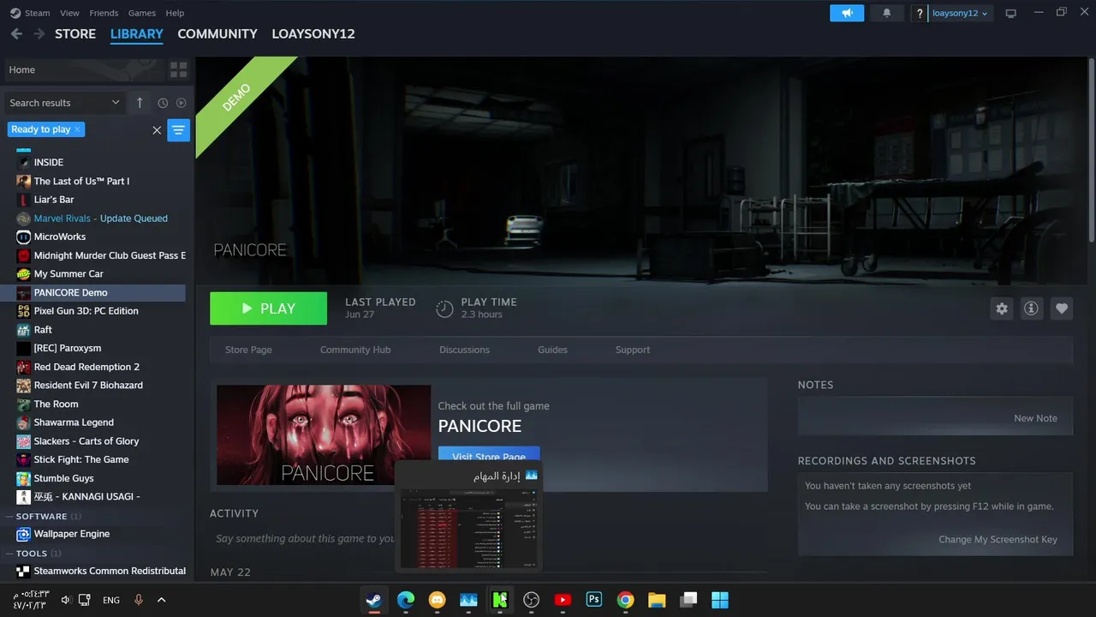This screenshot has height=617, width=1096.
Task: Open OBS Studio from the taskbar
Action: 532,600
